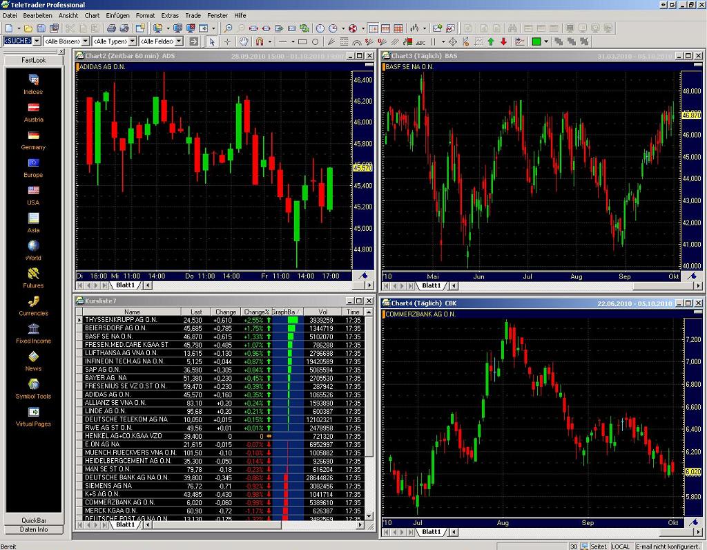Select the ABC text annotation tool

point(420,42)
